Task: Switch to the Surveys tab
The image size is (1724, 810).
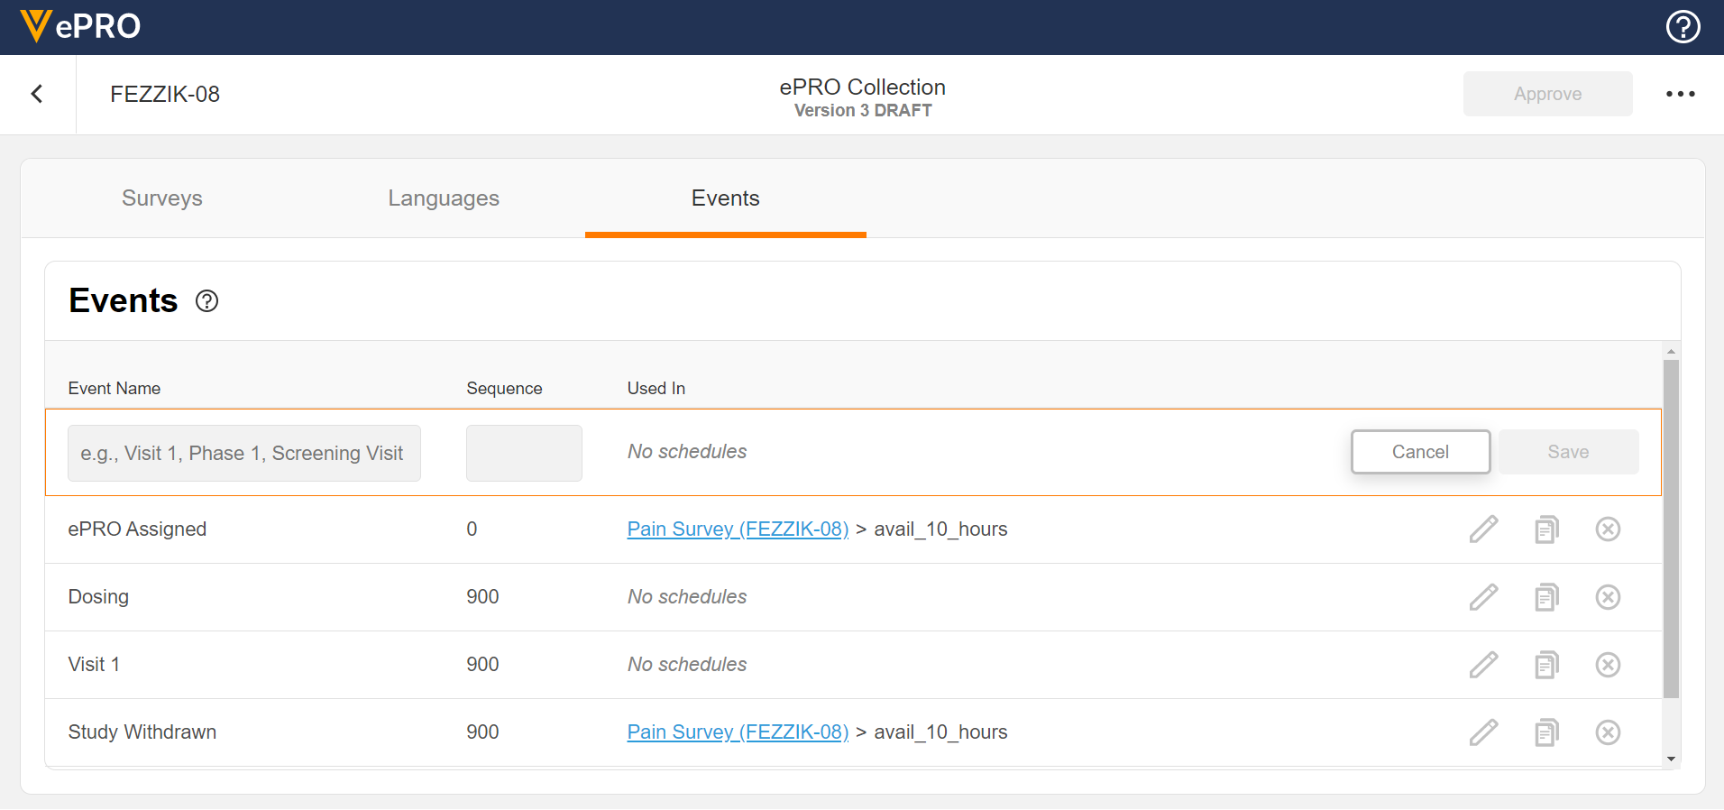Action: [162, 198]
